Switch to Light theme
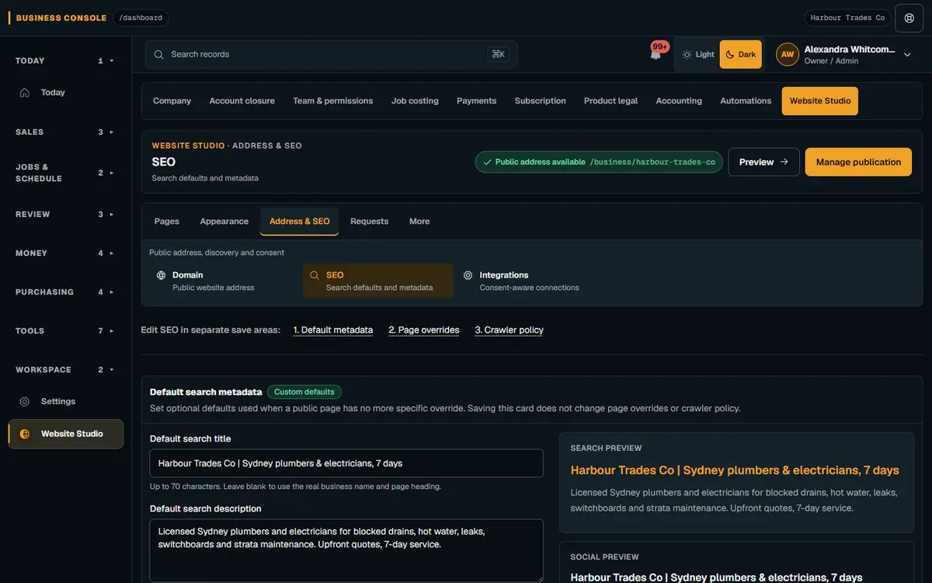The width and height of the screenshot is (932, 583). (x=698, y=54)
